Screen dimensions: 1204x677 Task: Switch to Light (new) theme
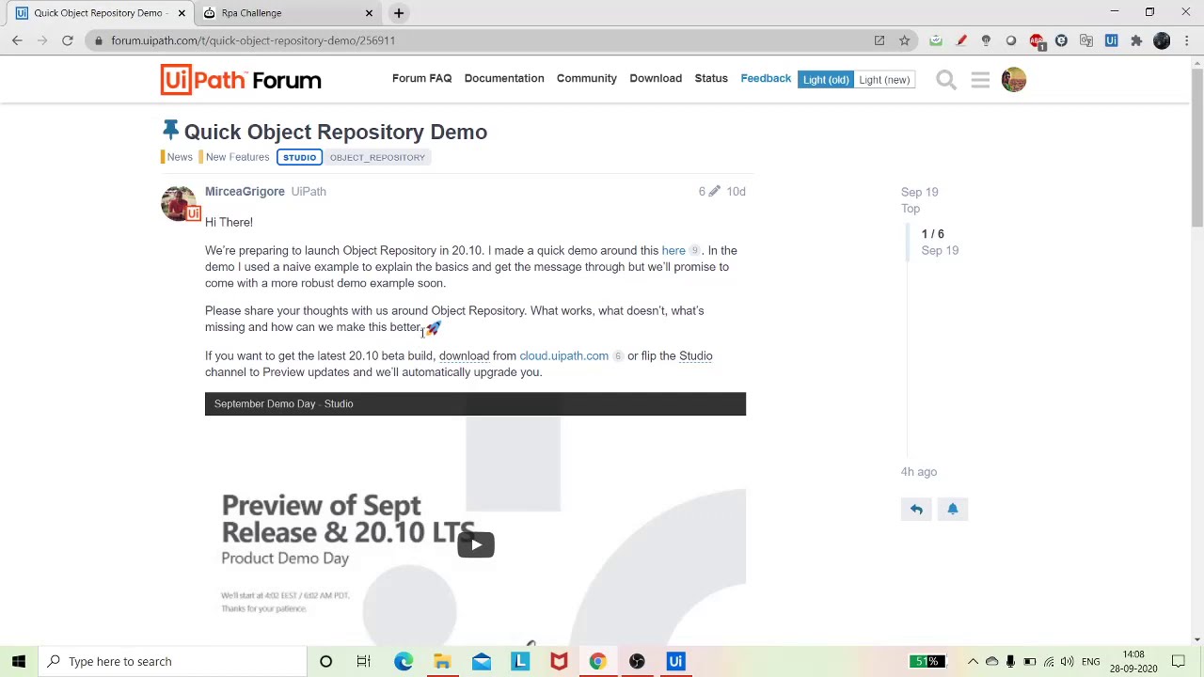tap(884, 80)
